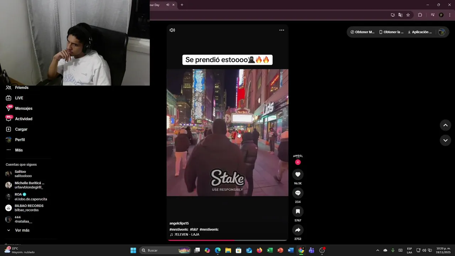This screenshot has width=455, height=256.
Task: Seek on the video progress bar
Action: pyautogui.click(x=227, y=240)
